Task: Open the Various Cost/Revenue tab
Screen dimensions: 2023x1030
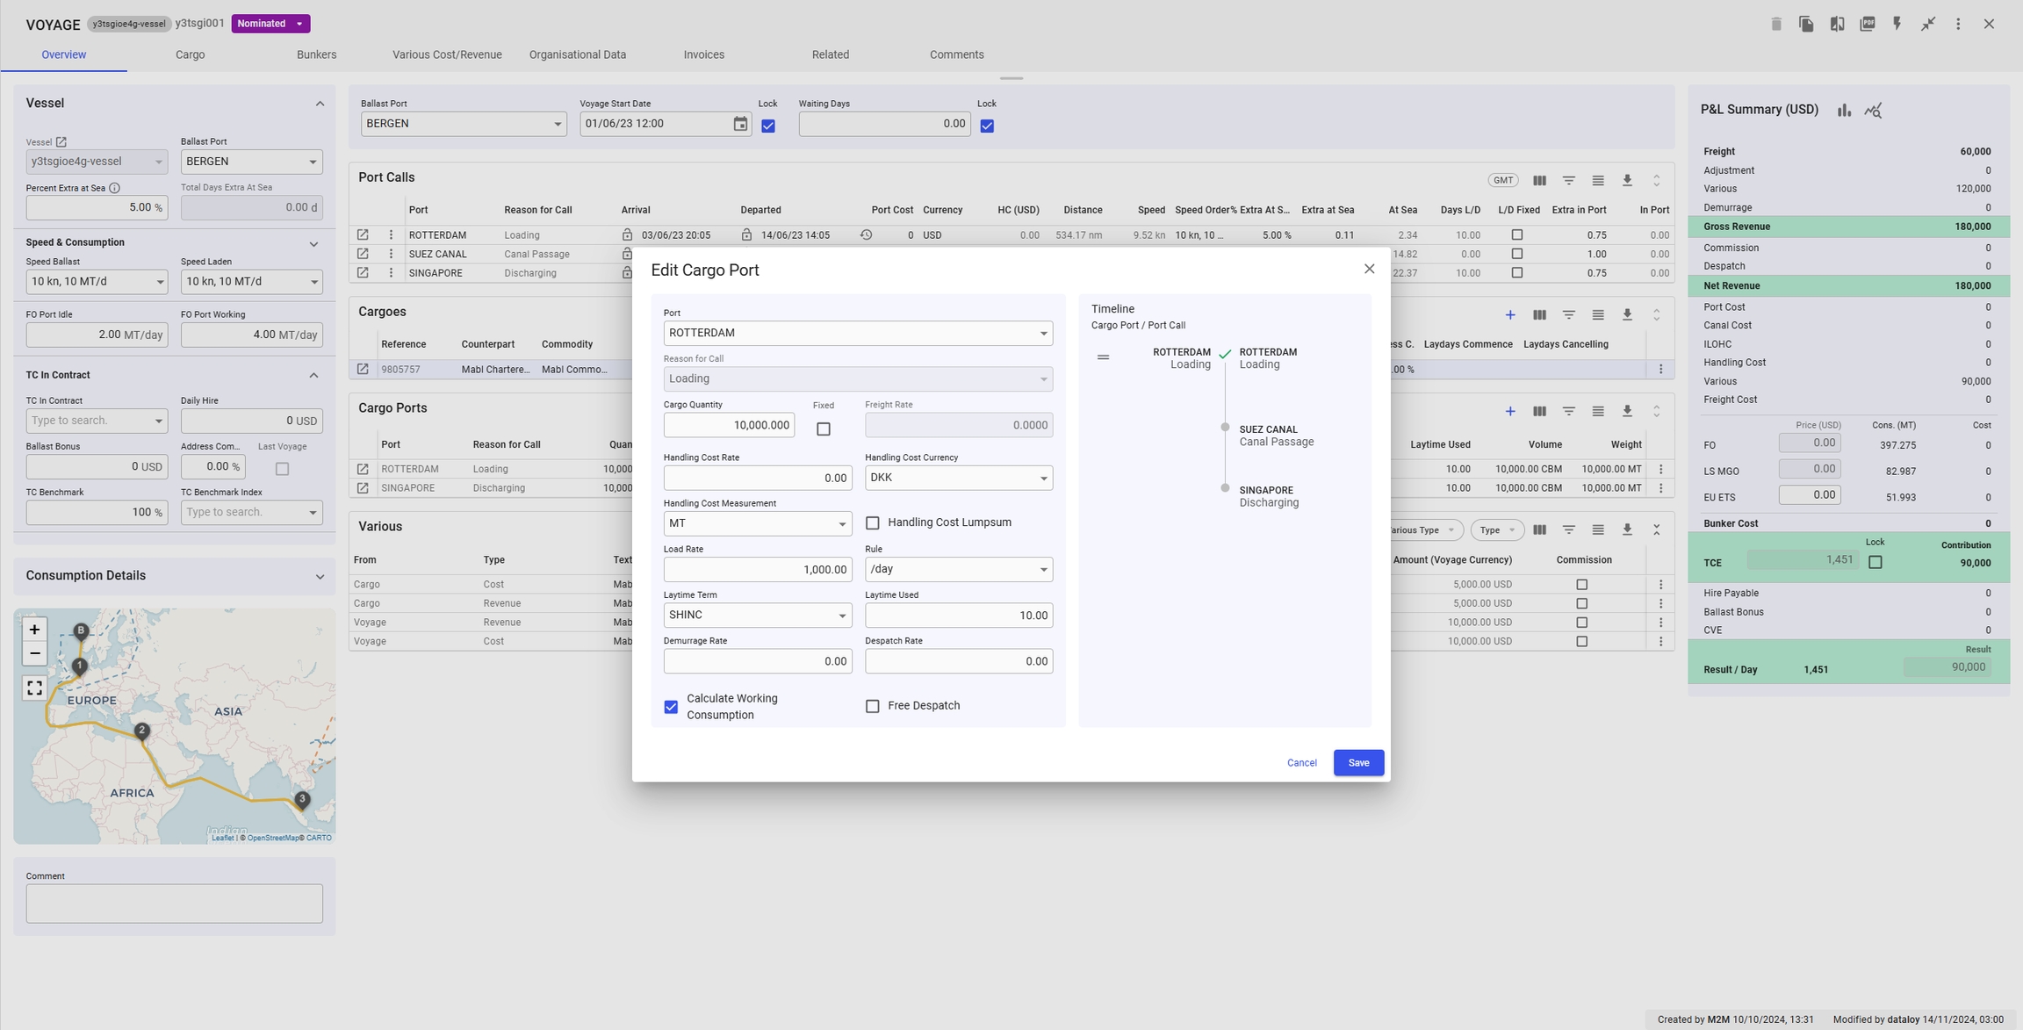Action: 447,54
